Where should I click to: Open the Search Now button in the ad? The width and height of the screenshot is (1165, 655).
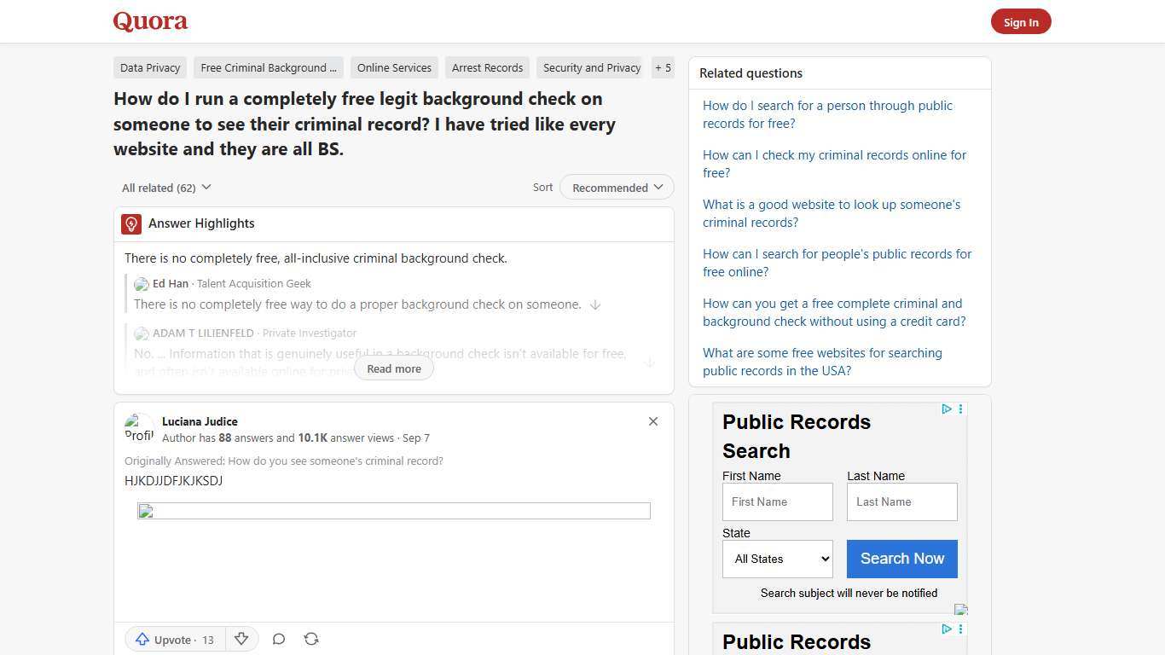[901, 559]
